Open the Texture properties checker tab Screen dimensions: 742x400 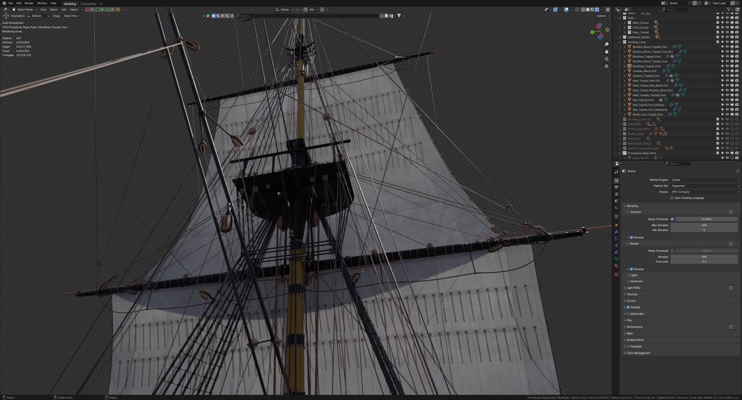coord(616,274)
